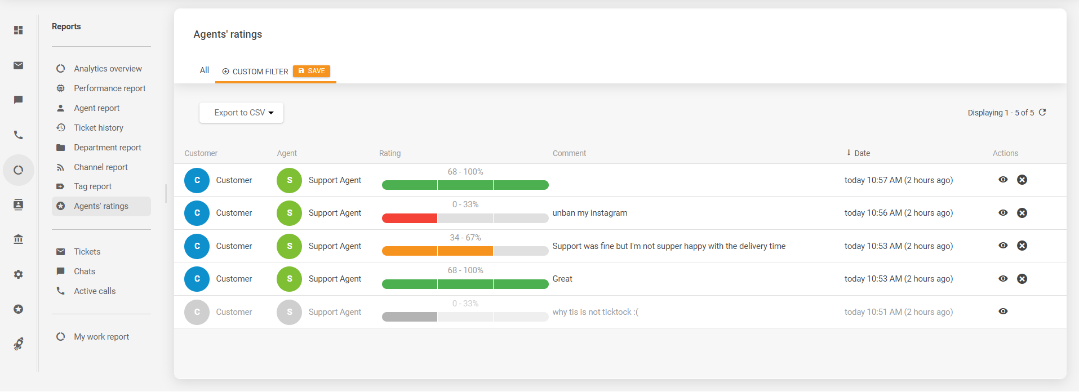
Task: Open the tickets envelope icon in sidebar
Action: 19,66
